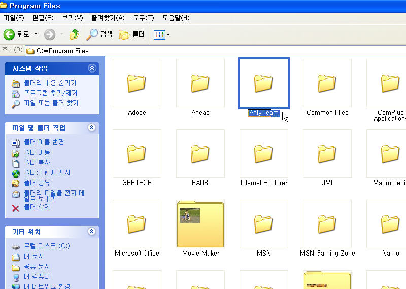This screenshot has height=289, width=406.
Task: Select the Ahead folder icon
Action: click(200, 83)
